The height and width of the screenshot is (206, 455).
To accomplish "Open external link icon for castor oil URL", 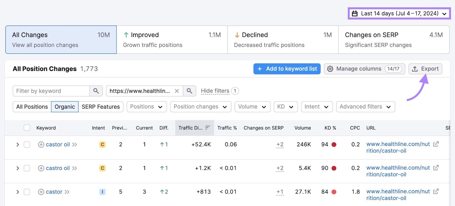I will point(436,144).
